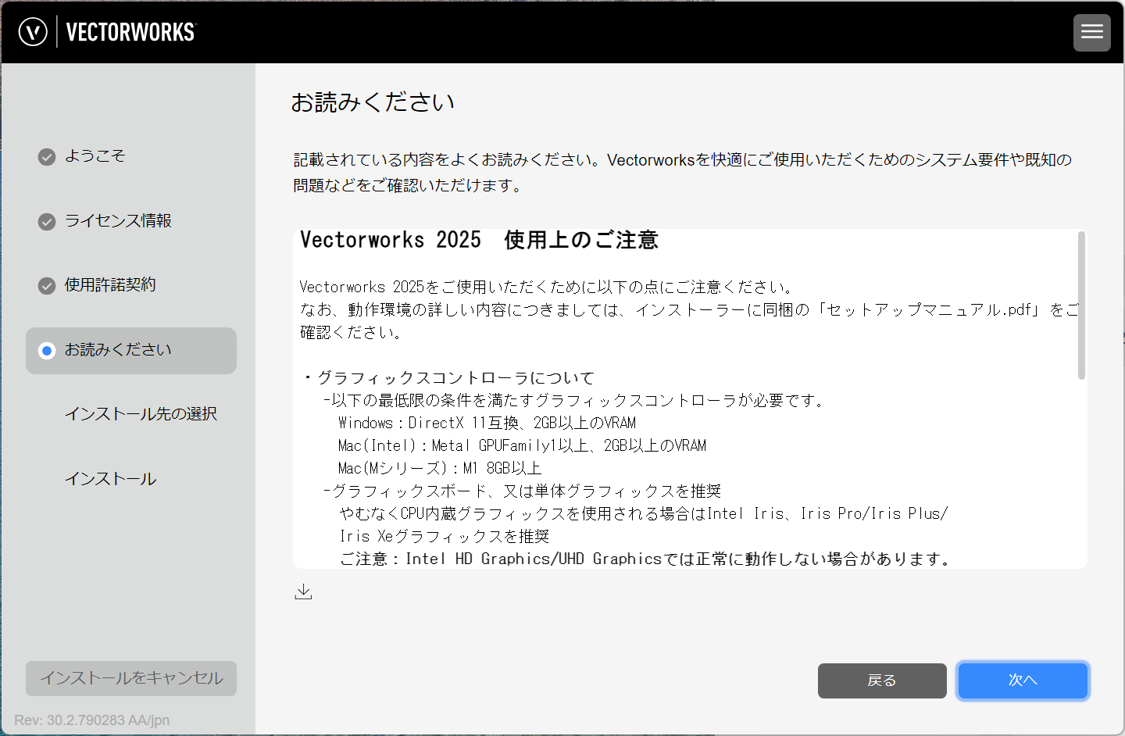
Task: Open the hamburger menu
Action: coord(1091,32)
